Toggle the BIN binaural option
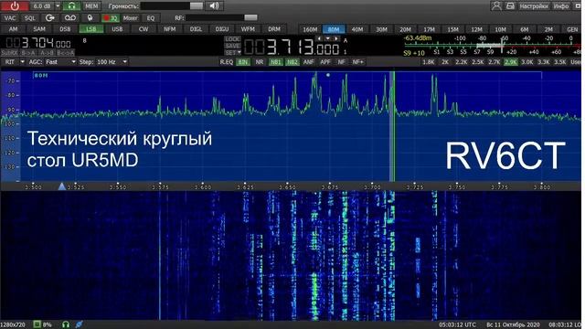The height and width of the screenshot is (329, 585). click(x=243, y=62)
